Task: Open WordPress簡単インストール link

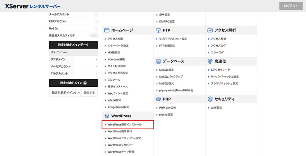Action: coord(124,125)
